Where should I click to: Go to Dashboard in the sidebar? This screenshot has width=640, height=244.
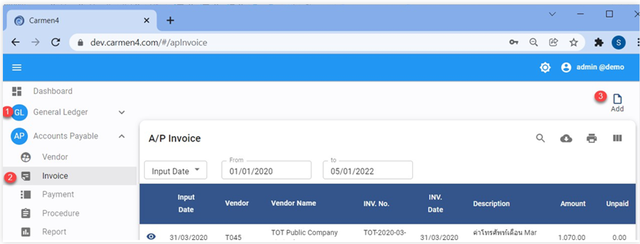tap(52, 91)
